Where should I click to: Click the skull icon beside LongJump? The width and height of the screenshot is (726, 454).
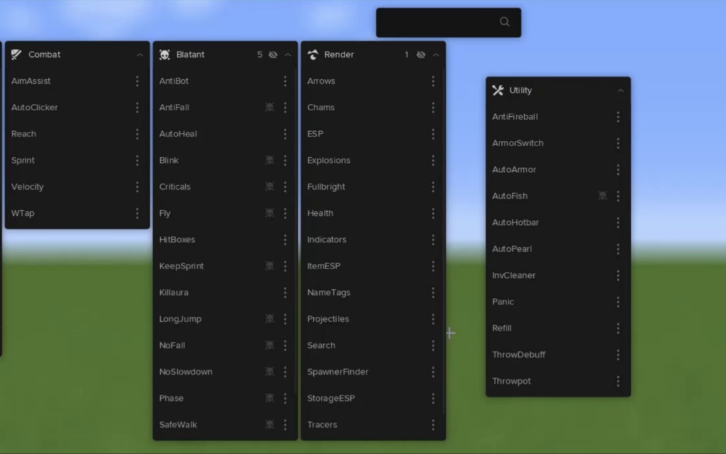coord(270,319)
